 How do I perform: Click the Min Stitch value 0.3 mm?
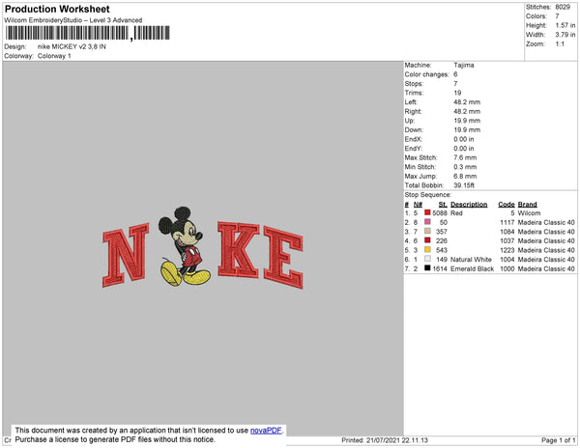(465, 167)
